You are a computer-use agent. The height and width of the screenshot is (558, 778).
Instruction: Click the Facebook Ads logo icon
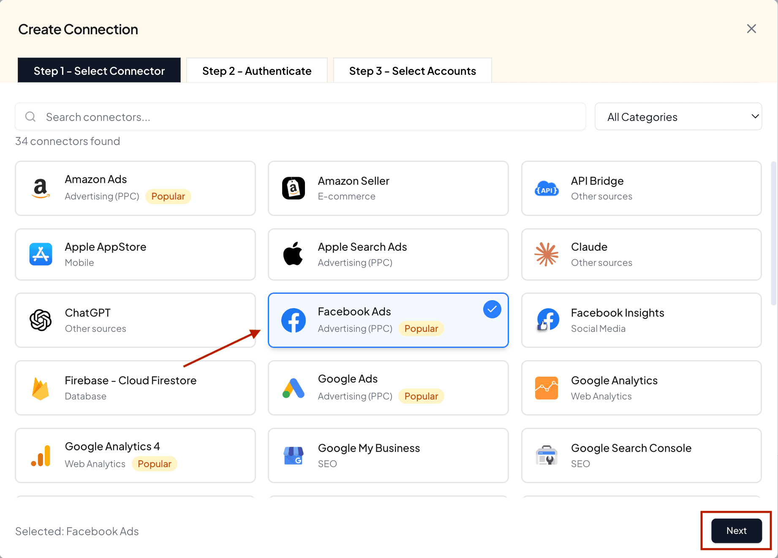294,320
